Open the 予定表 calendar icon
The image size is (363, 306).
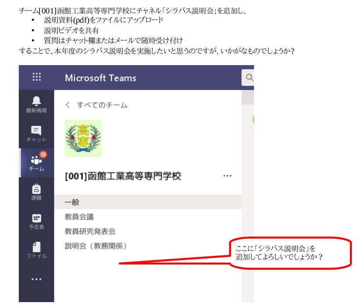36,221
